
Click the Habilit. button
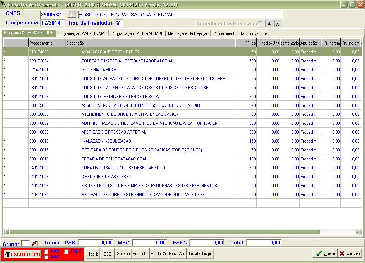pos(93,254)
